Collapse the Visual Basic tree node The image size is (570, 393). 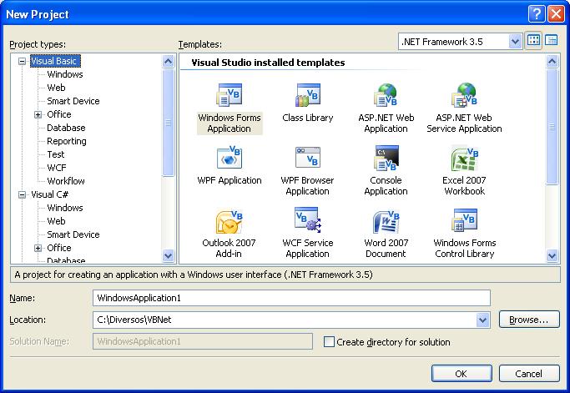[22, 61]
